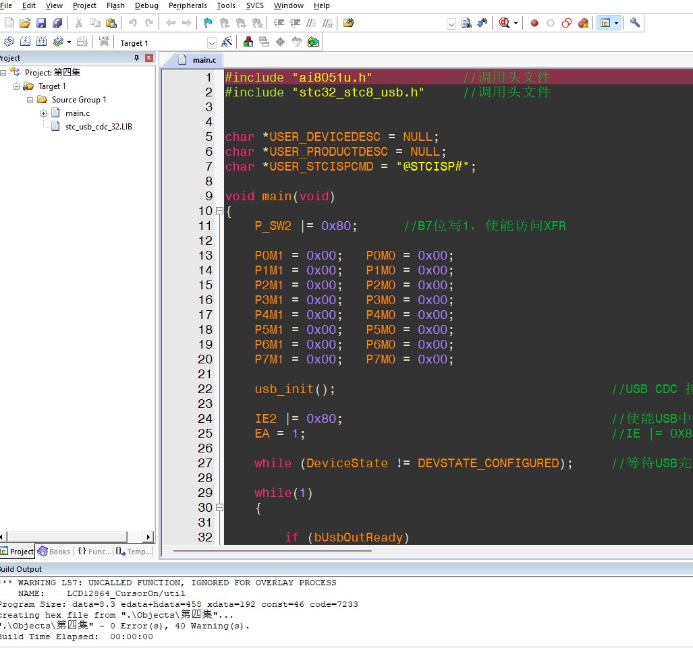Toggle code folding at line 30
693x648 pixels.
(219, 508)
